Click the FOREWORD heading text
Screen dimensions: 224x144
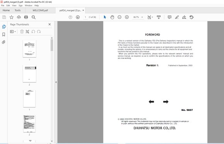tap(153, 35)
